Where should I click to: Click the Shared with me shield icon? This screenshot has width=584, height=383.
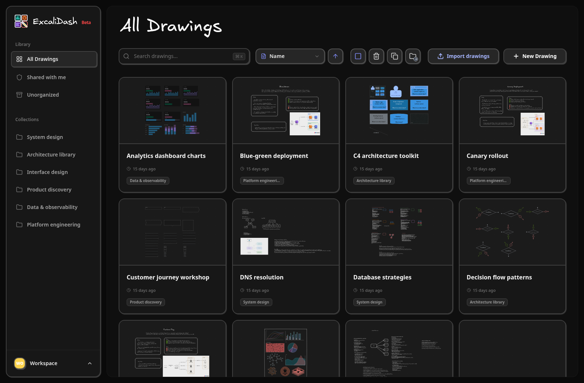click(x=19, y=77)
